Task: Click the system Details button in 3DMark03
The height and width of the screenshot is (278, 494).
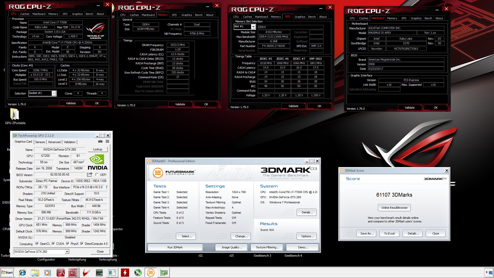Action: coord(307,212)
